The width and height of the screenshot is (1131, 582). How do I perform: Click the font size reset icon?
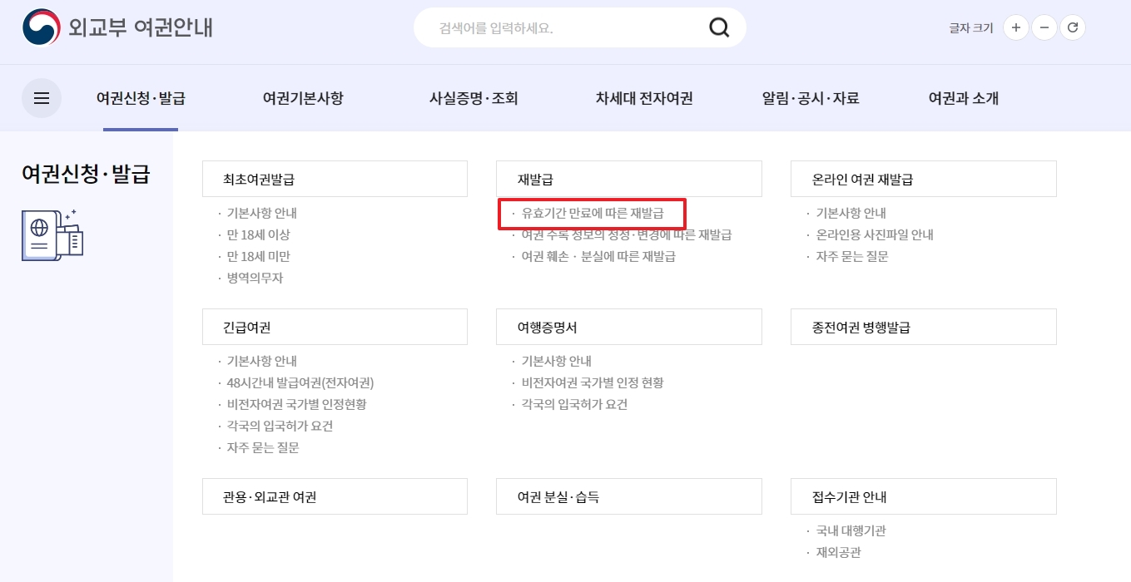1073,27
